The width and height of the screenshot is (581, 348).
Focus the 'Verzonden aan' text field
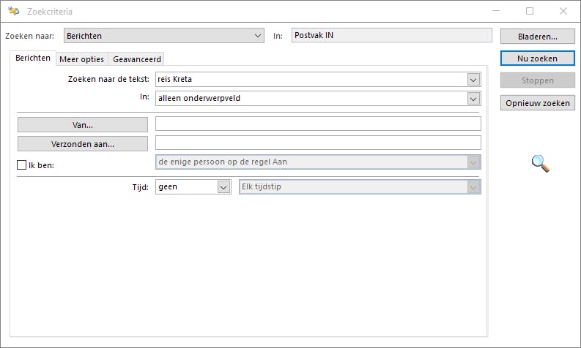click(x=318, y=143)
